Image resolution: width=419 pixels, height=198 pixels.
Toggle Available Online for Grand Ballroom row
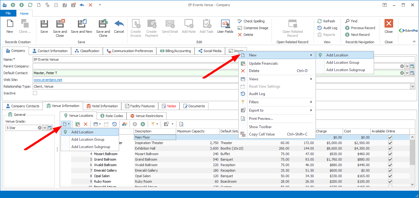coord(390,159)
